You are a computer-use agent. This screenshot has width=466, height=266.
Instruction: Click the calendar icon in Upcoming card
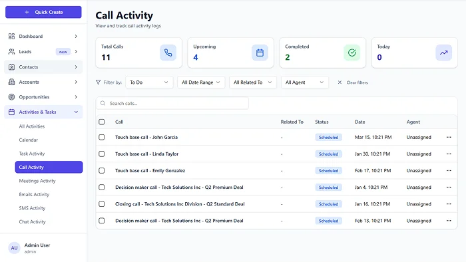tap(260, 53)
